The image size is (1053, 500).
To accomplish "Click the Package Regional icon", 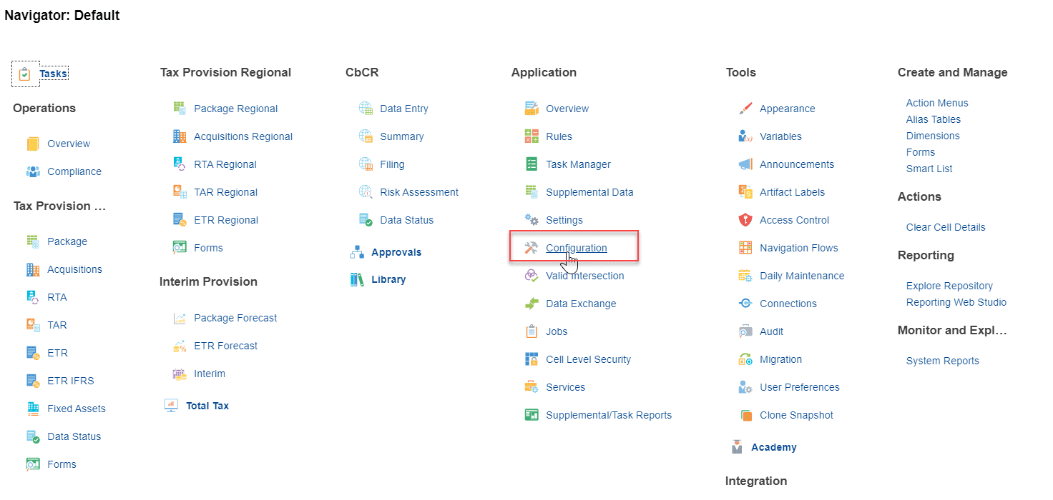I will [x=180, y=109].
